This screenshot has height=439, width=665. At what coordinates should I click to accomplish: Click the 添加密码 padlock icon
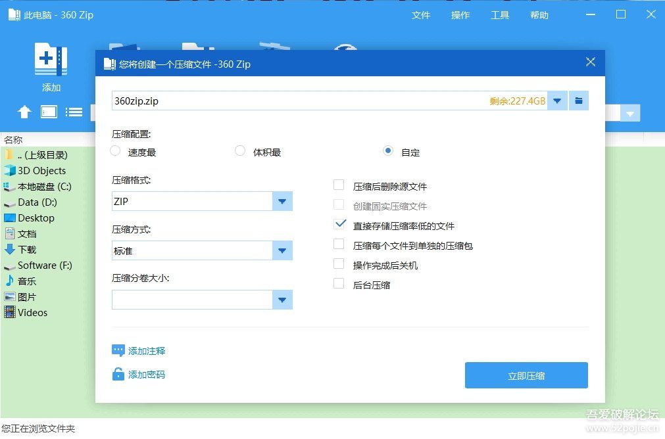[x=118, y=374]
